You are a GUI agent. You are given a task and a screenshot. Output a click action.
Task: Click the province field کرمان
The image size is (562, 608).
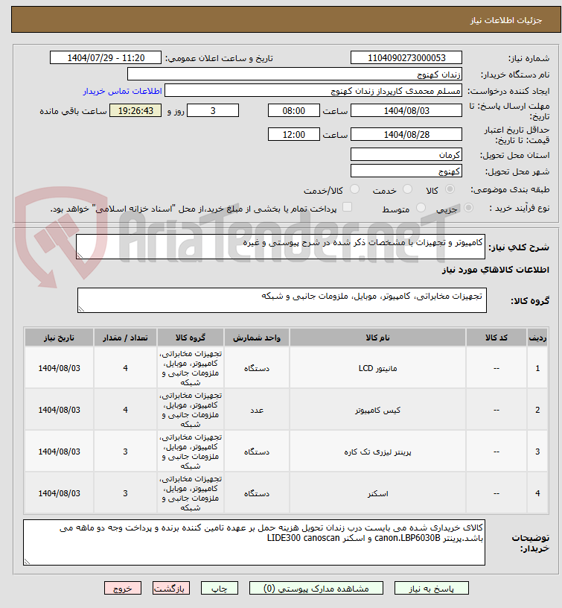pos(406,155)
